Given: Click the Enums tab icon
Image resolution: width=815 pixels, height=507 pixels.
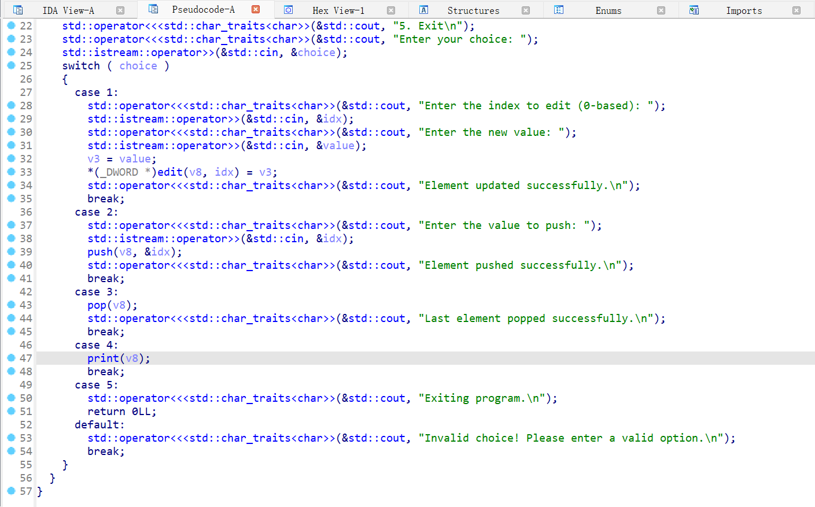Looking at the screenshot, I should coord(559,10).
